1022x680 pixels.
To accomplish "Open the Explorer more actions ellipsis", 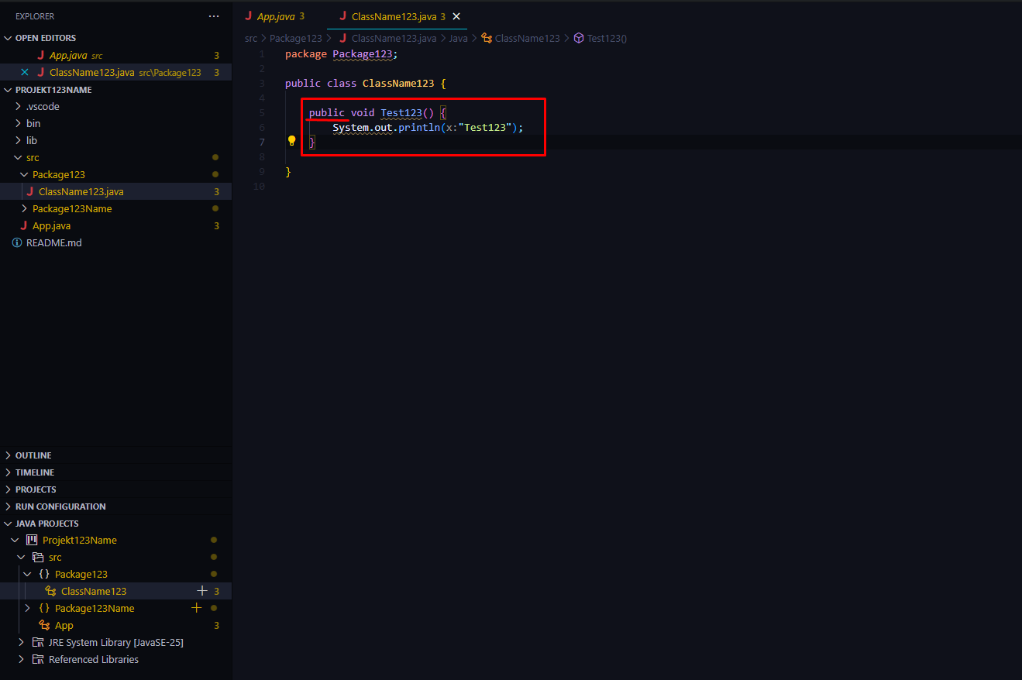I will tap(214, 16).
